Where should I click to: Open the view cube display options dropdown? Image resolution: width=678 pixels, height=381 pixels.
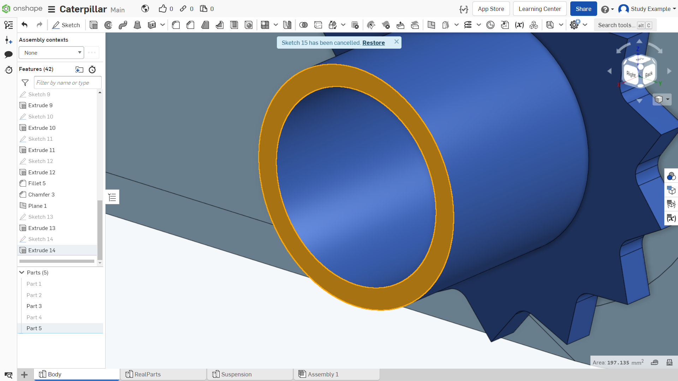(662, 99)
